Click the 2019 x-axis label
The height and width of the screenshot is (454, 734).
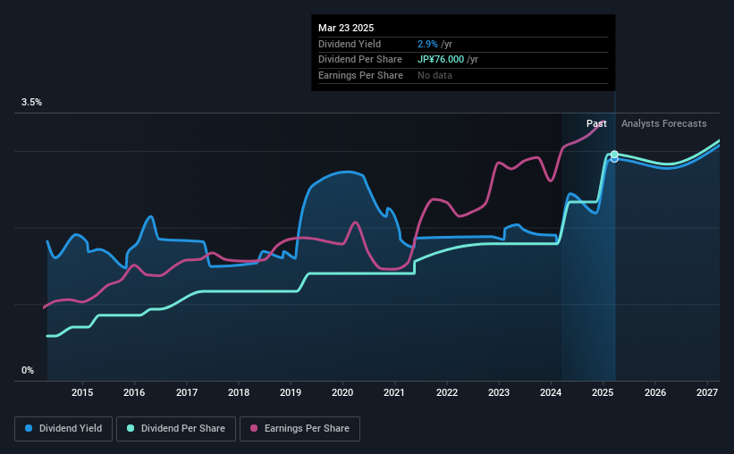pos(291,392)
